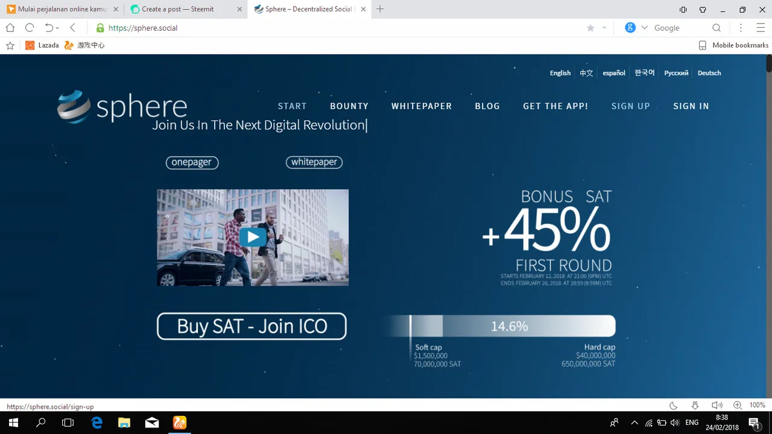This screenshot has height=434, width=772.
Task: Open Task View on taskbar
Action: click(x=68, y=423)
